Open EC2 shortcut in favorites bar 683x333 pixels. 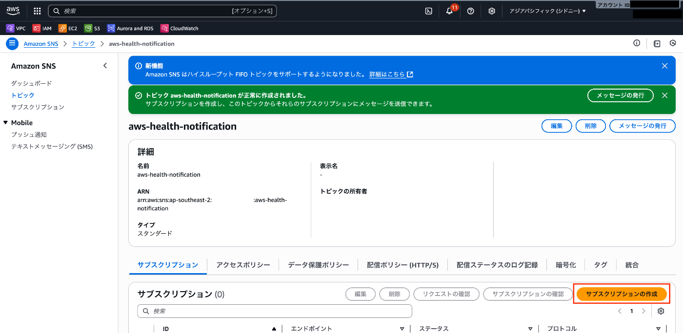pyautogui.click(x=68, y=28)
